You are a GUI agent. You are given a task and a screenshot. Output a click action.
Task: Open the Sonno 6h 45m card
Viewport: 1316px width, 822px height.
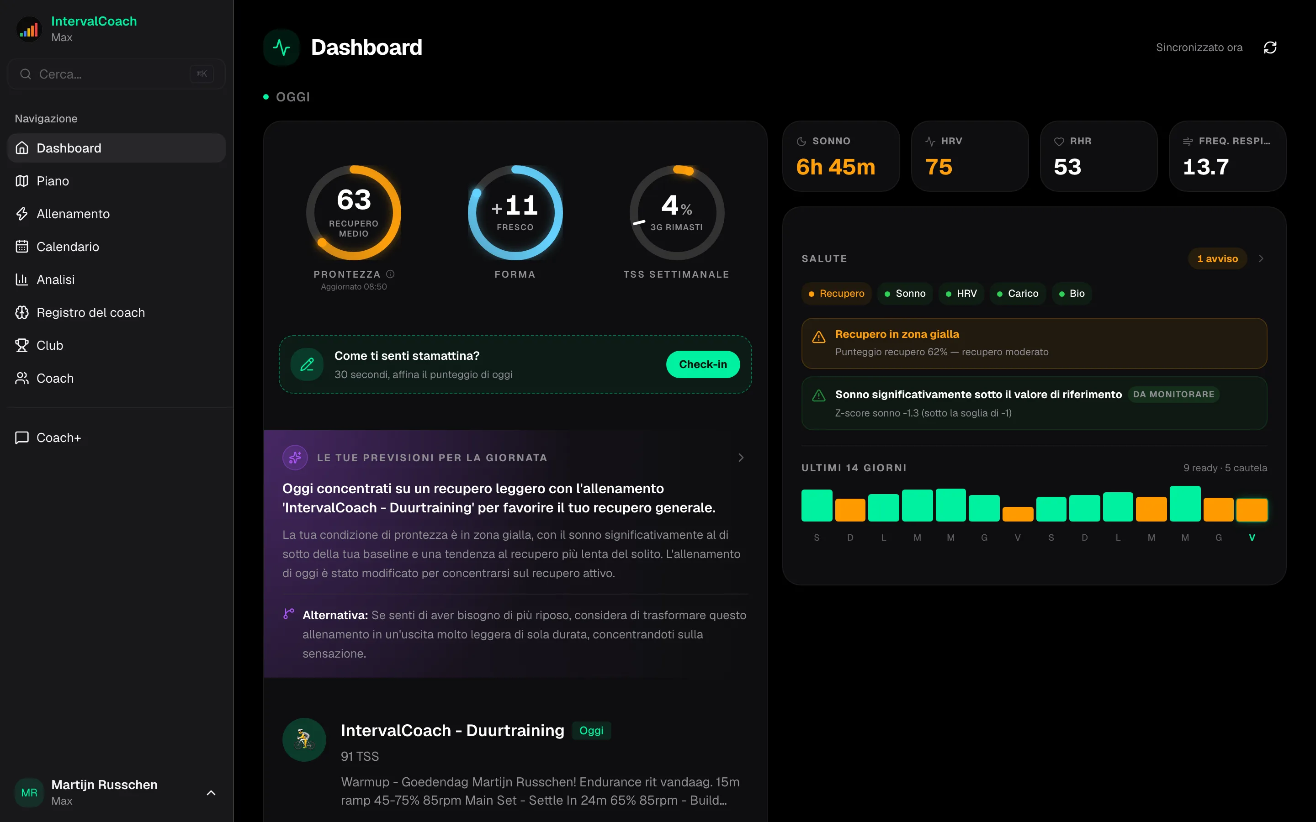point(841,156)
